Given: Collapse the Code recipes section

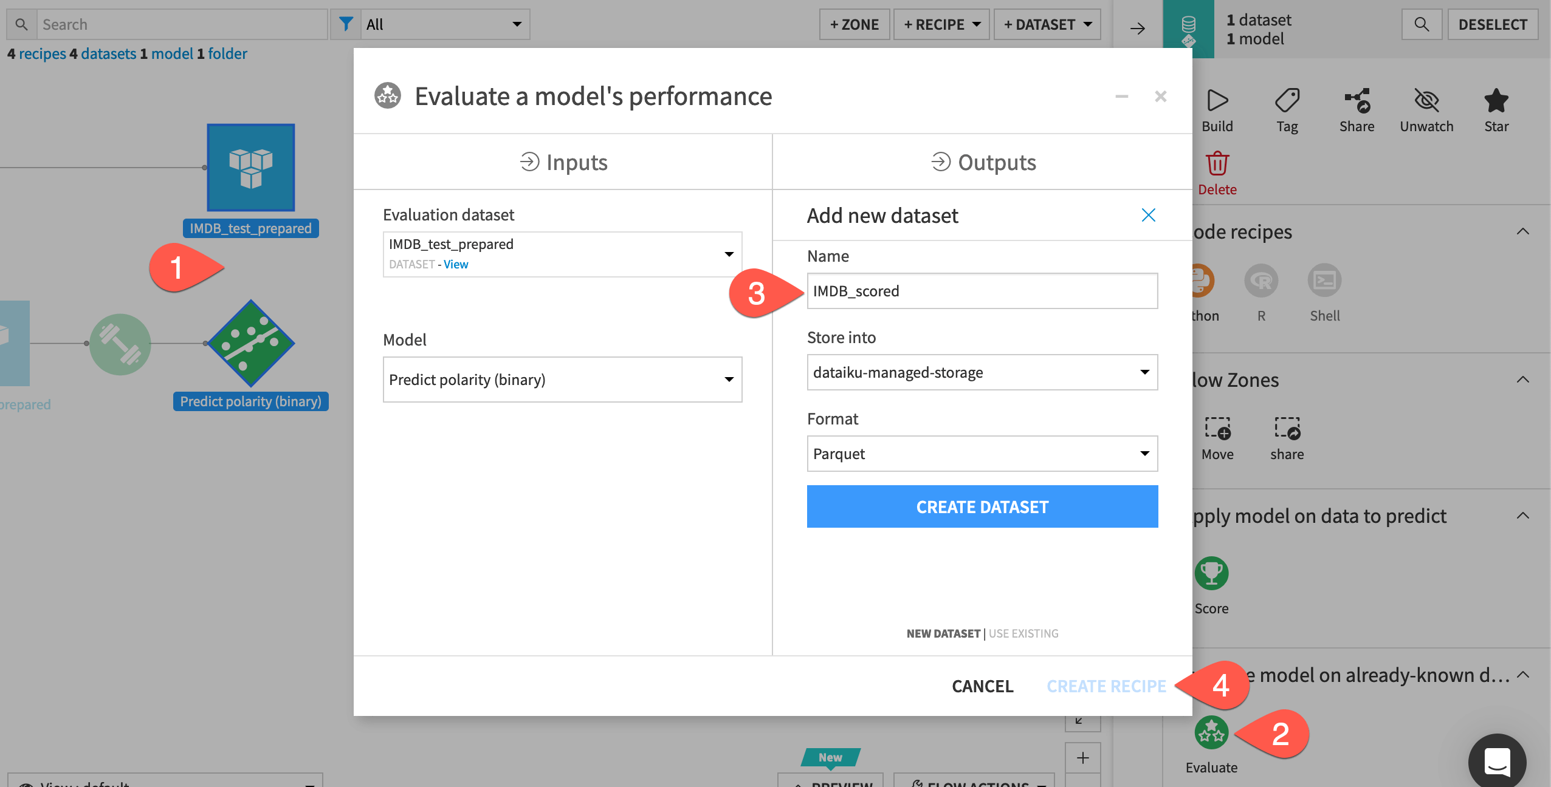Looking at the screenshot, I should click(1523, 231).
